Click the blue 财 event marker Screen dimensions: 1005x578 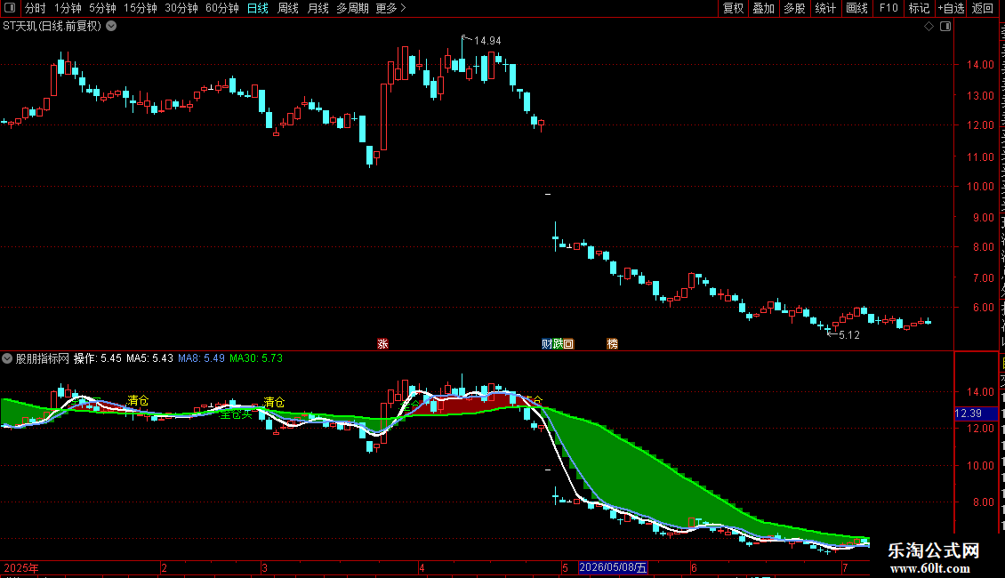[547, 344]
